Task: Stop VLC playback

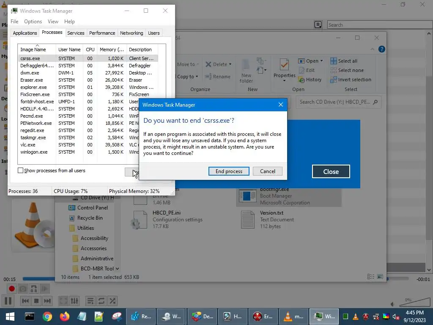Action: coord(36,301)
